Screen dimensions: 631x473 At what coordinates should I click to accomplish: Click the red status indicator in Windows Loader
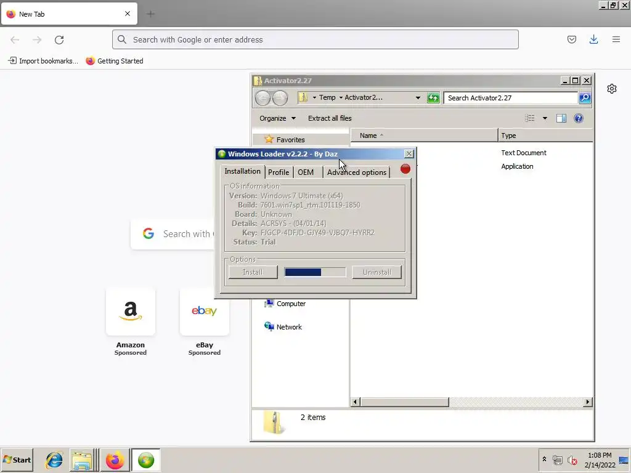(405, 169)
